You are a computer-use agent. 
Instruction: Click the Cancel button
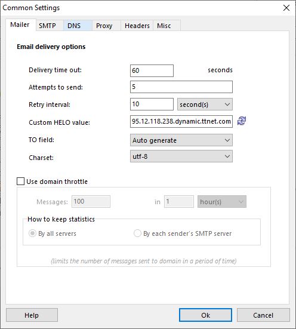coord(263,315)
